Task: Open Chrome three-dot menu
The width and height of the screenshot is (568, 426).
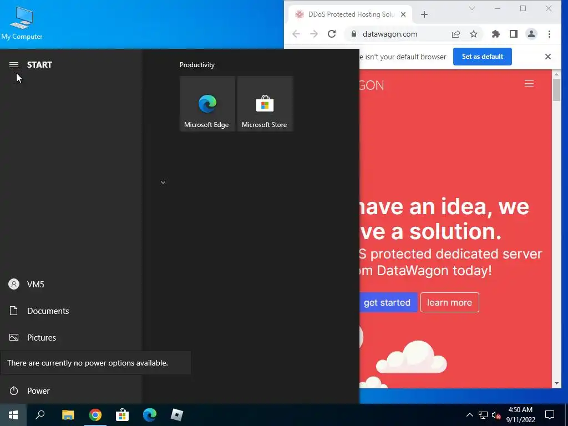Action: click(549, 34)
